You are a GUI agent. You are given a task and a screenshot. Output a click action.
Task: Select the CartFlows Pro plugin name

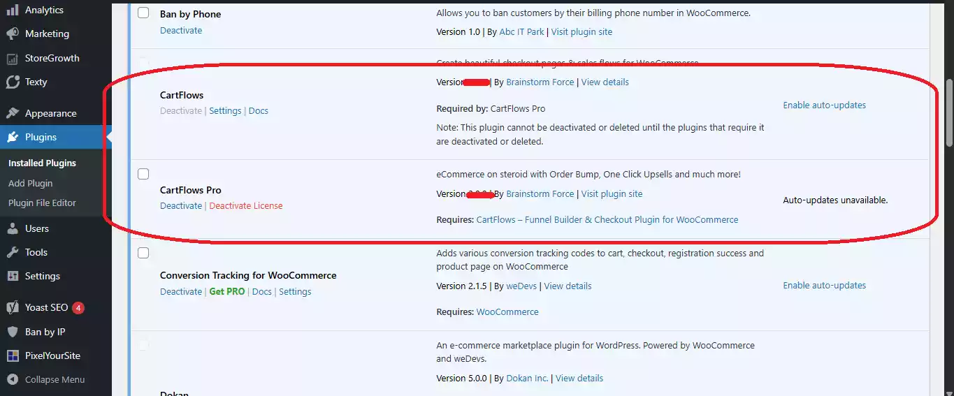pyautogui.click(x=190, y=190)
